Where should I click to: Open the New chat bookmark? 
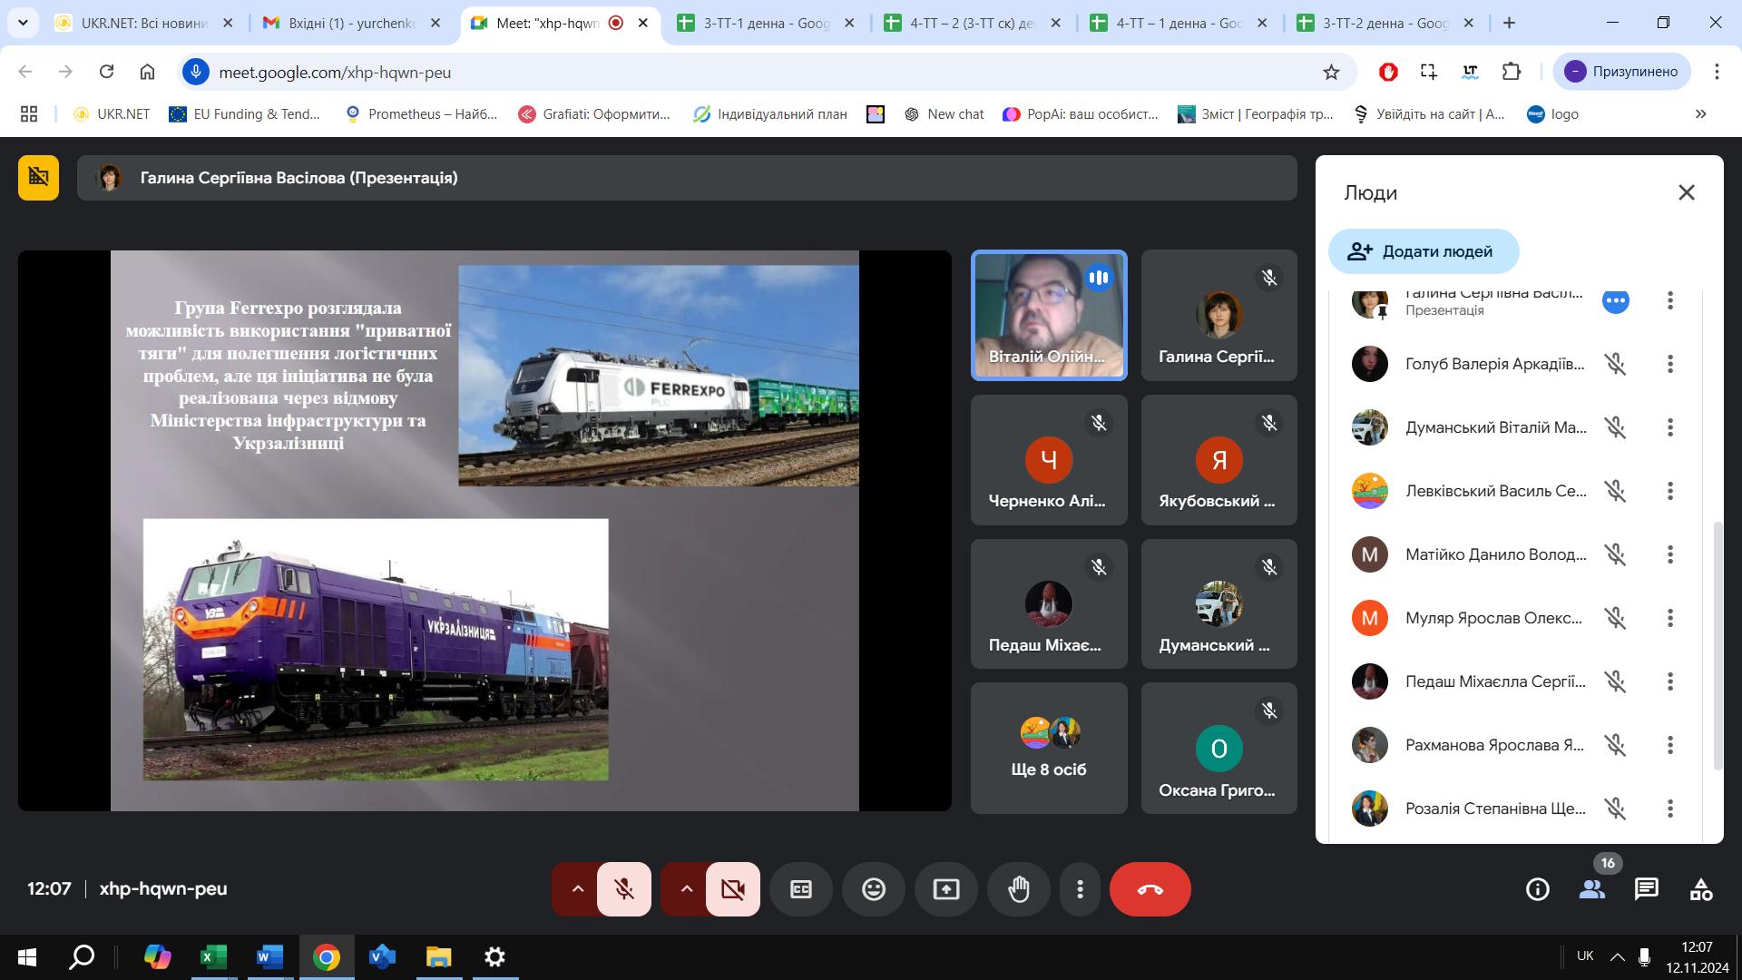tap(944, 114)
